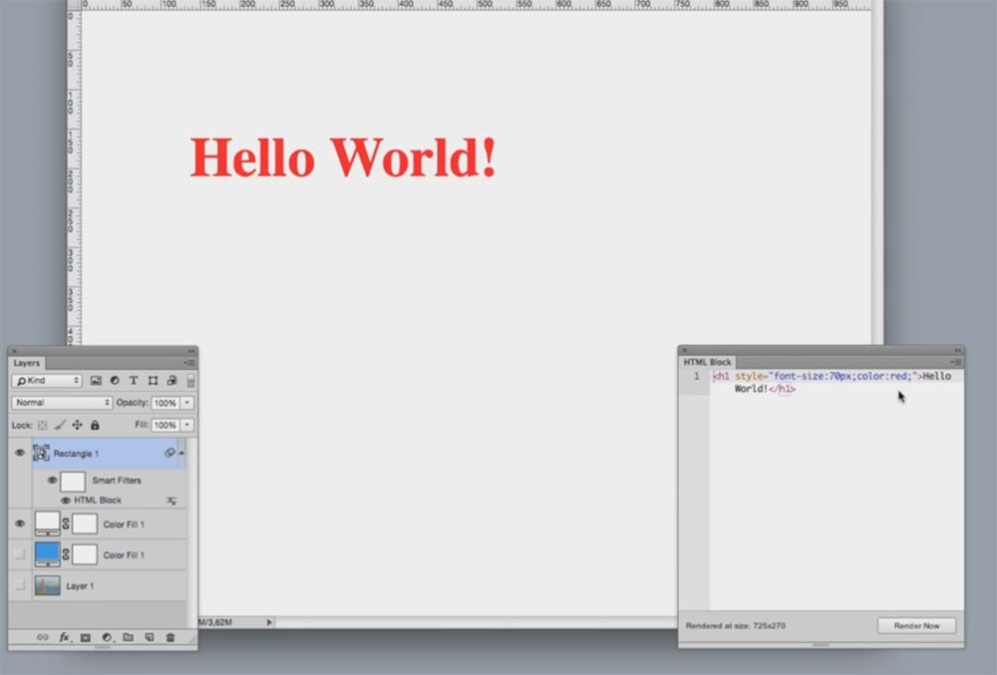Open the blend mode dropdown showing Normal
The width and height of the screenshot is (997, 675).
[x=60, y=402]
